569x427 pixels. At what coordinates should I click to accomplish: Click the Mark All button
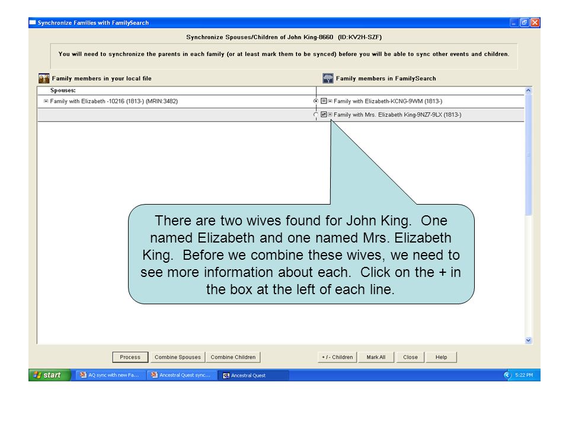point(376,357)
